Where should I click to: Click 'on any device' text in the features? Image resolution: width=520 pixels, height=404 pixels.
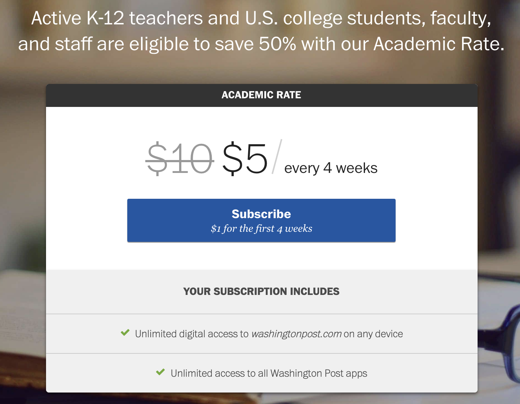click(373, 334)
